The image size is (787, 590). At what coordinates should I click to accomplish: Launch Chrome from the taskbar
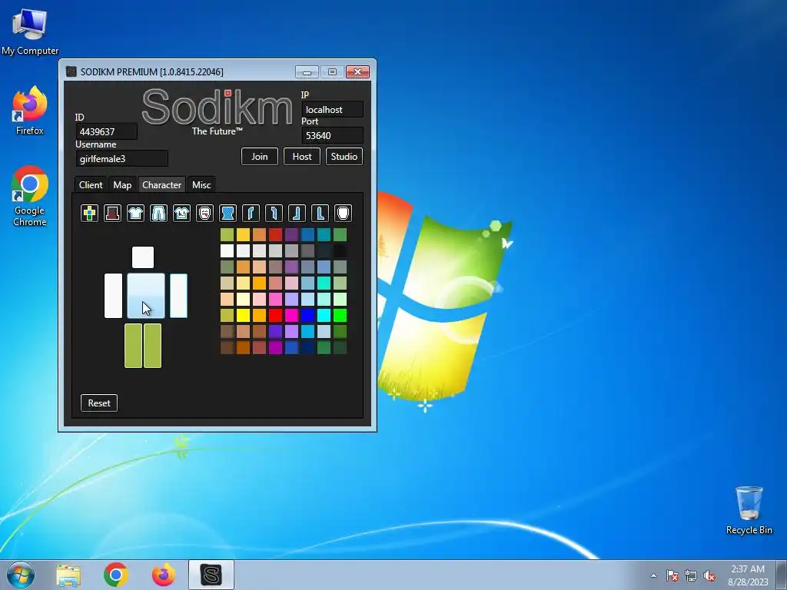[x=116, y=575]
